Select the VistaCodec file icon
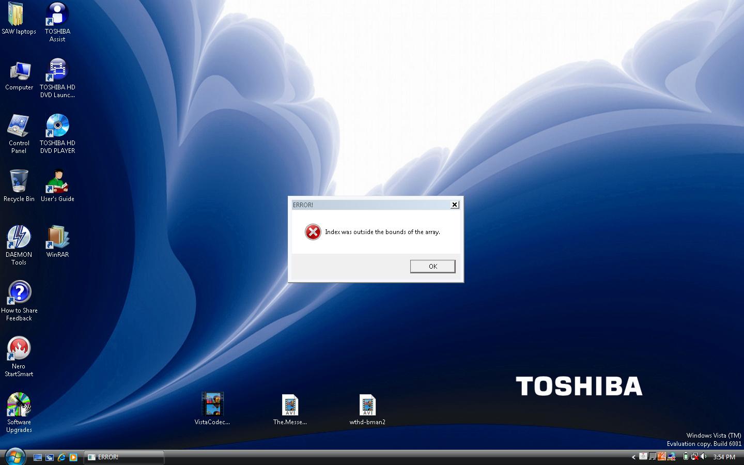Viewport: 744px width, 465px height. [212, 409]
